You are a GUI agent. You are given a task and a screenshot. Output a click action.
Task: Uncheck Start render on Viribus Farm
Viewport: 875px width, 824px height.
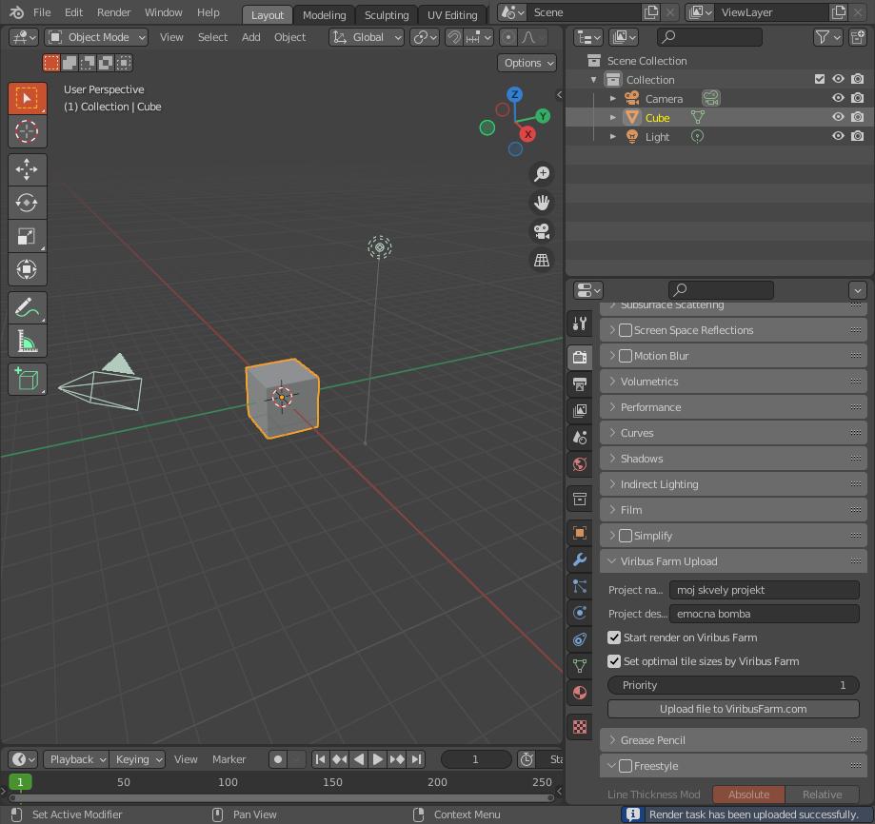click(614, 638)
